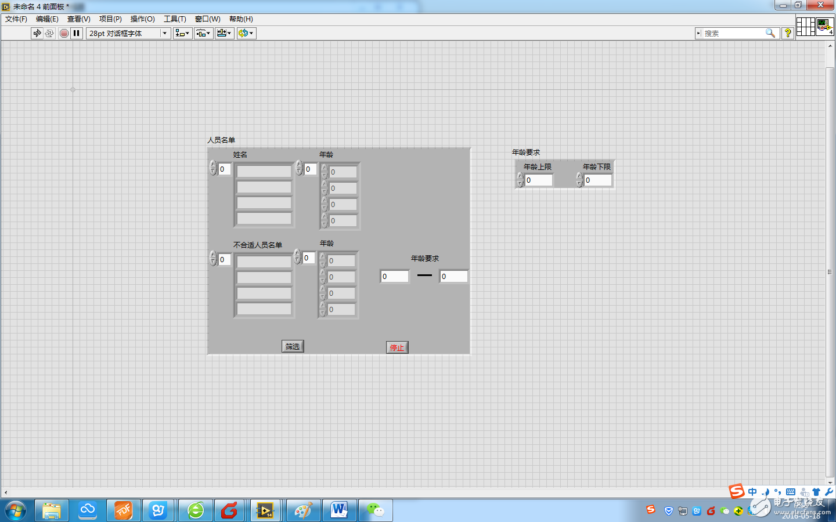Click the index field of 年龄 array beside 姓名
Screen dimensions: 836x522
(311, 169)
